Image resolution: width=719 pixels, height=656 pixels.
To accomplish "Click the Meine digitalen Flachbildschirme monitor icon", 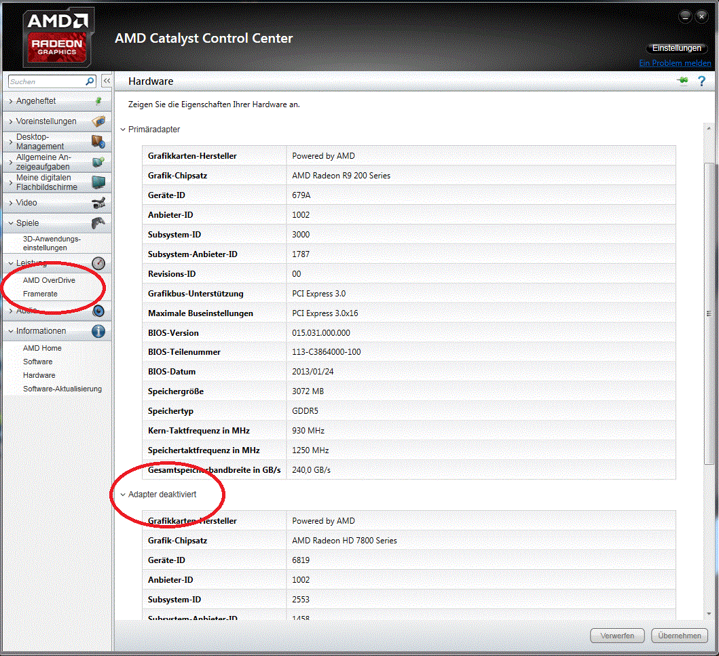I will 98,182.
